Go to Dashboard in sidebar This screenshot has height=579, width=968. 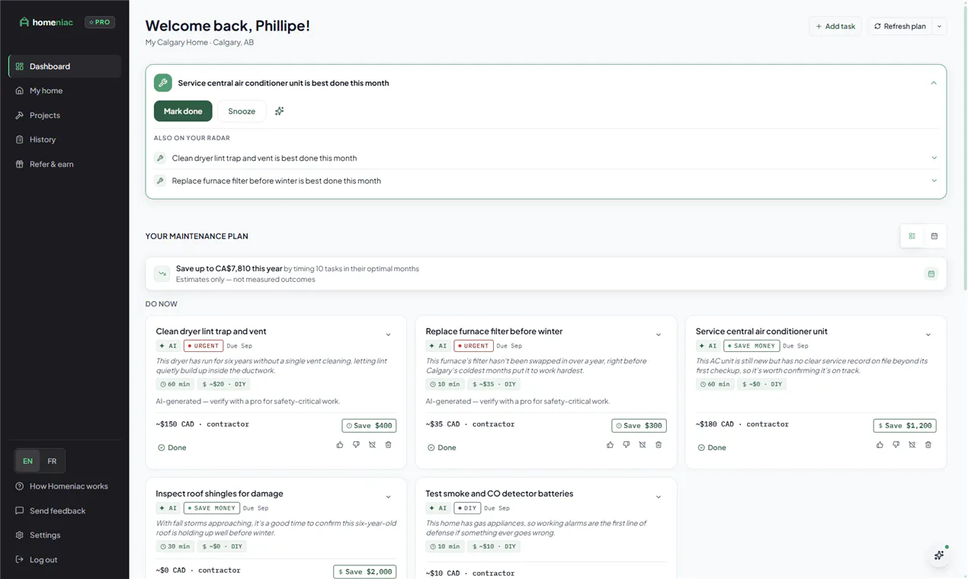(65, 66)
